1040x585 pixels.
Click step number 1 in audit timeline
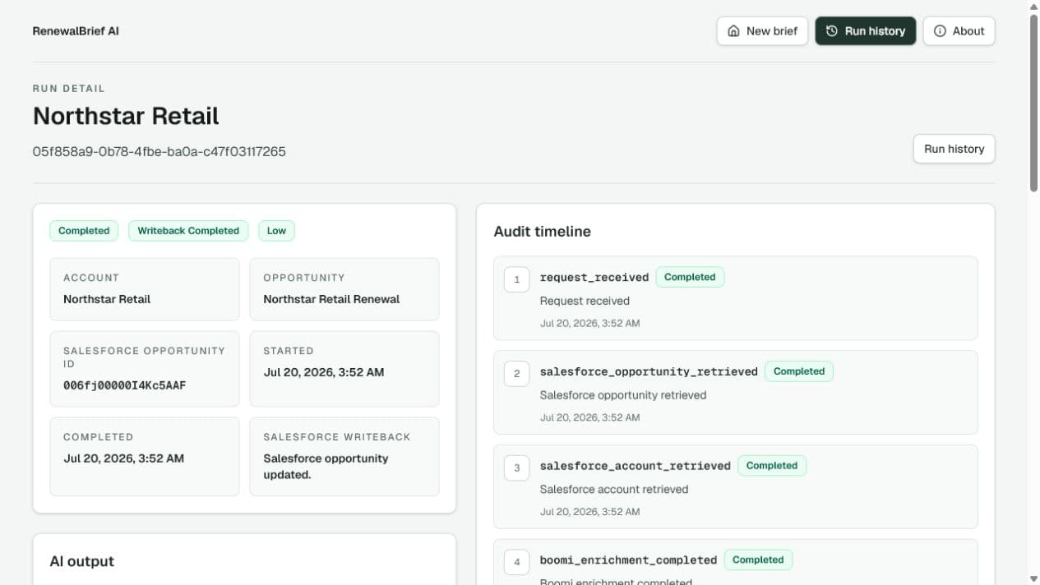[x=516, y=279]
